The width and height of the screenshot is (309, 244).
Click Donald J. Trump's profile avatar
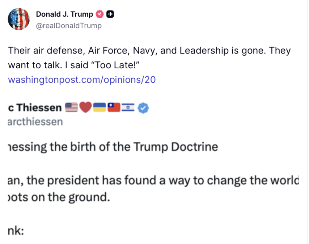[18, 19]
